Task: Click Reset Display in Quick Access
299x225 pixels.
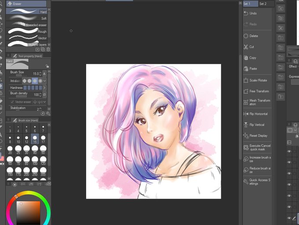Action: pos(257,136)
